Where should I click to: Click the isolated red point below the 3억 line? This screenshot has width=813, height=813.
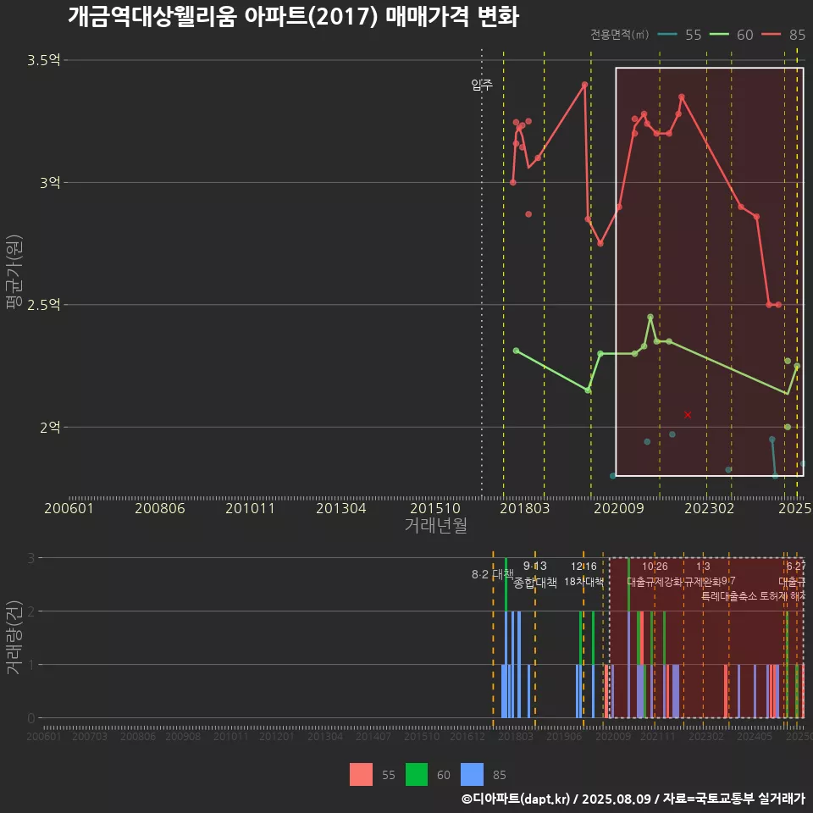(528, 214)
